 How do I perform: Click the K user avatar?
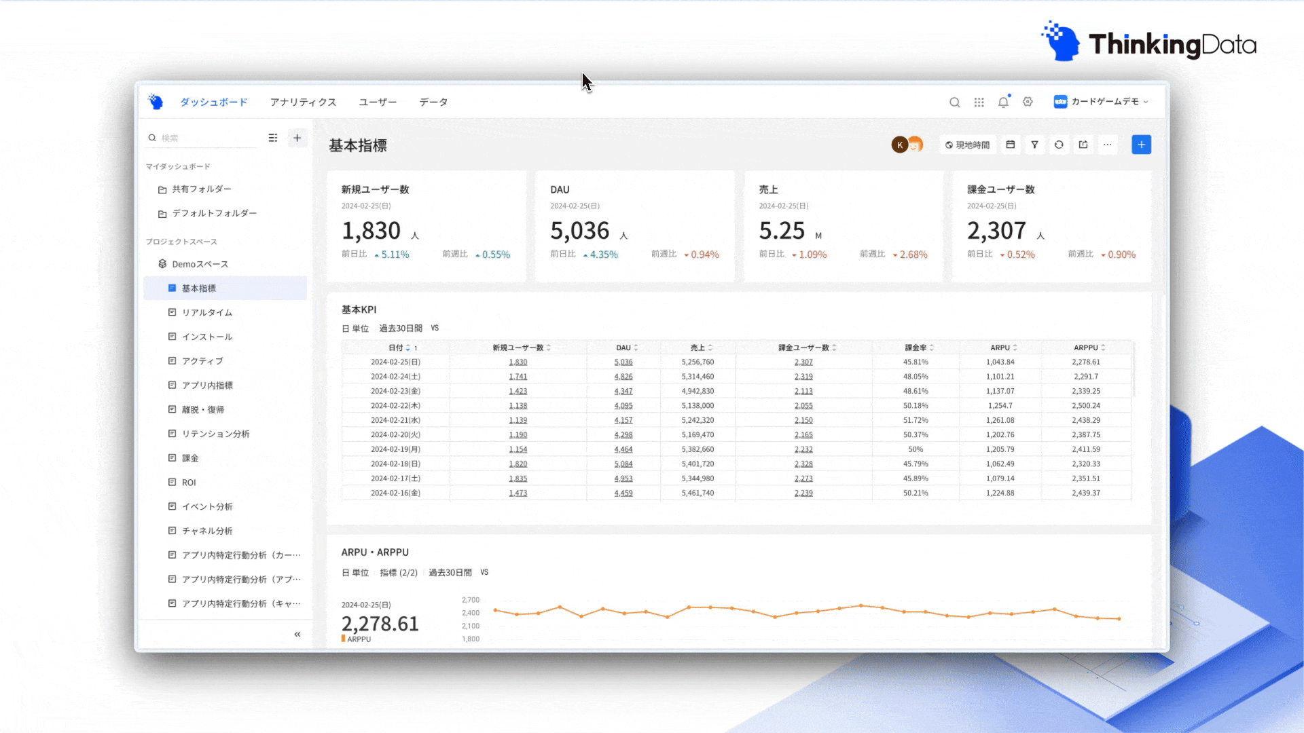pos(900,145)
